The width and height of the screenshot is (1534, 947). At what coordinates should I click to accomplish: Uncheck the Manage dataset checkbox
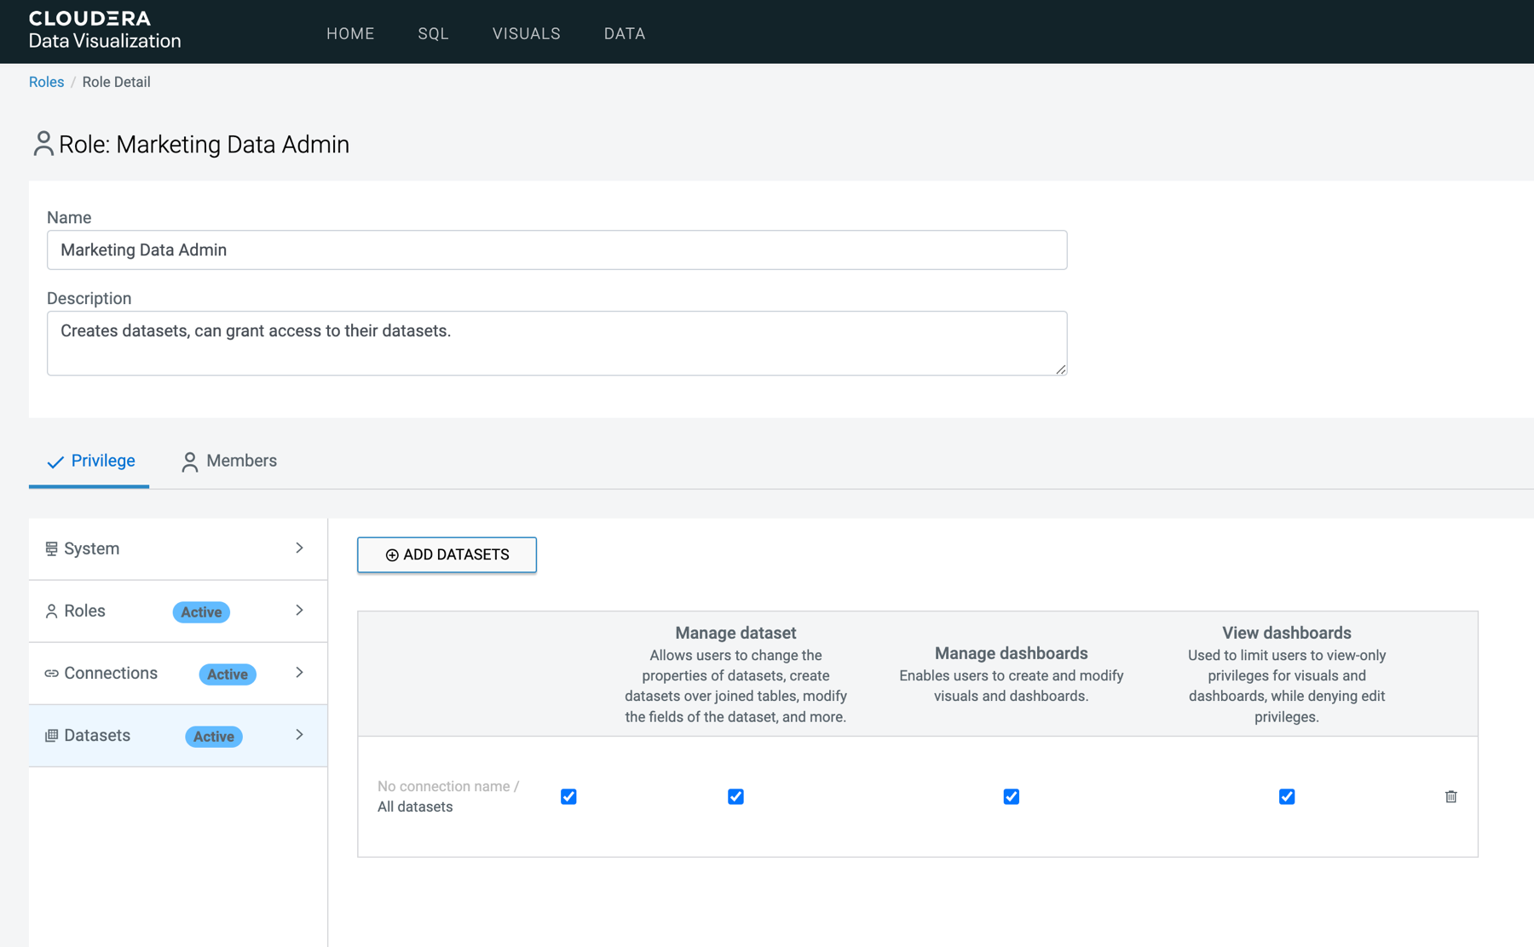(x=735, y=796)
